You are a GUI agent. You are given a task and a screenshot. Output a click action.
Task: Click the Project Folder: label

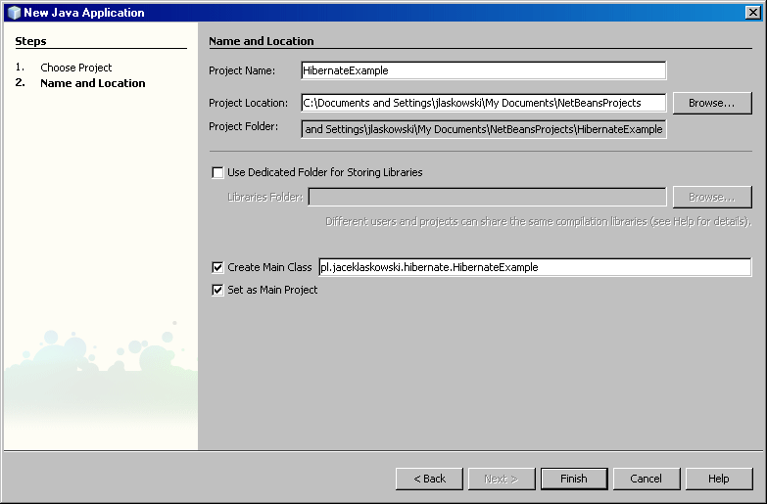(244, 126)
